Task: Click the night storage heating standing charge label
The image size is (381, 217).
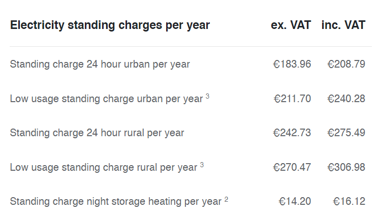Action: [x=116, y=201]
